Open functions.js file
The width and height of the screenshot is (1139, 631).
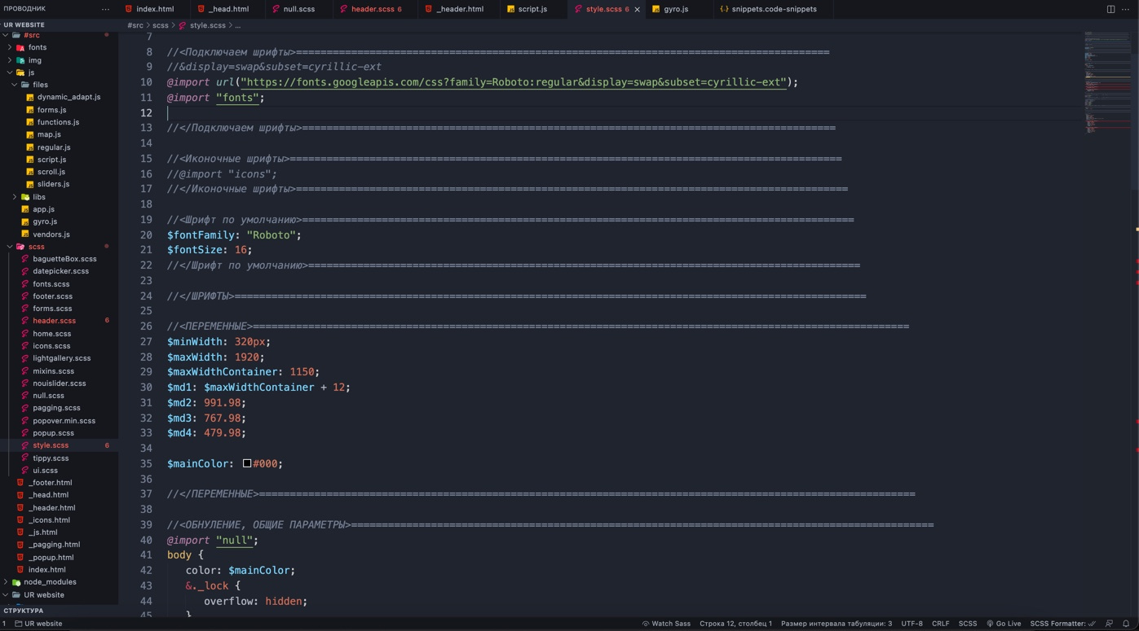coord(58,122)
